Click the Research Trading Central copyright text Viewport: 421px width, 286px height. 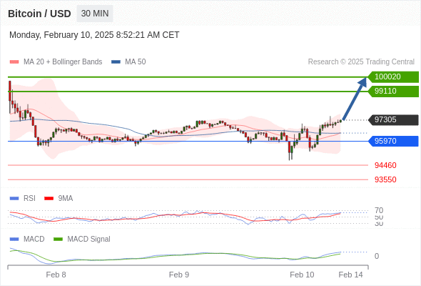[x=361, y=62]
